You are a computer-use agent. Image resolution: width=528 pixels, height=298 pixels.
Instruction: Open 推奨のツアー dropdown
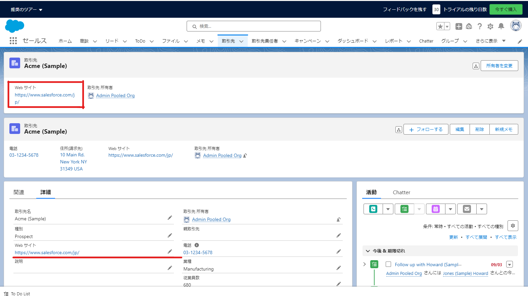(x=27, y=9)
